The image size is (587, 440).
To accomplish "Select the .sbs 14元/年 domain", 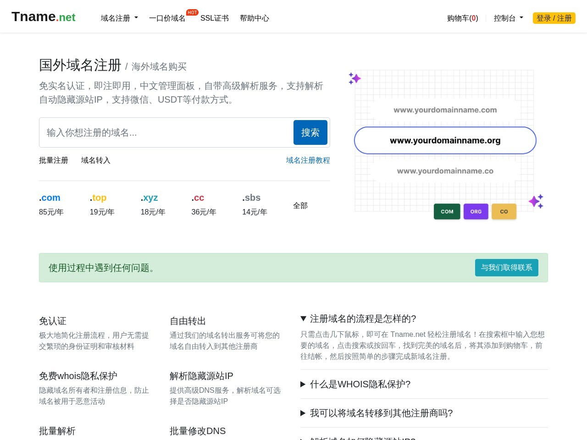I will [x=255, y=205].
